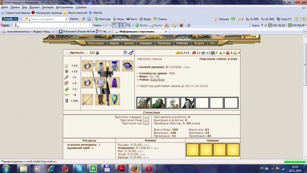Image resolution: width=307 pixels, height=173 pixels.
Task: Click the Войти button on Yandex bar
Action: (142, 25)
